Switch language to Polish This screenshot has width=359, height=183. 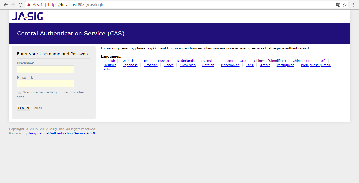point(108,69)
